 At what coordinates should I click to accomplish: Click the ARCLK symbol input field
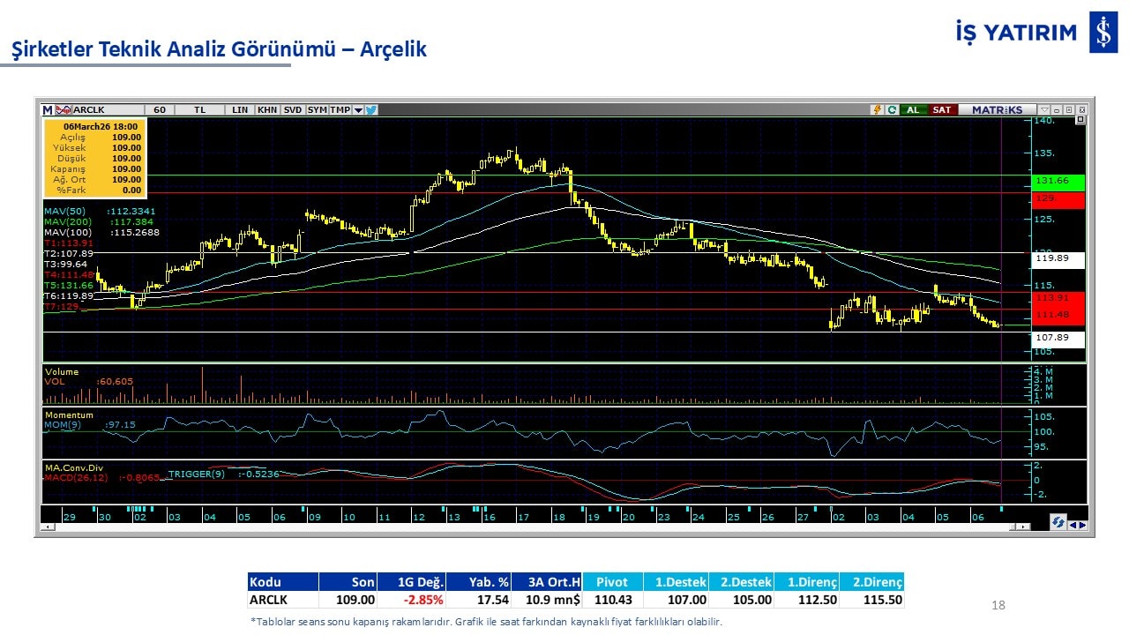tap(104, 110)
